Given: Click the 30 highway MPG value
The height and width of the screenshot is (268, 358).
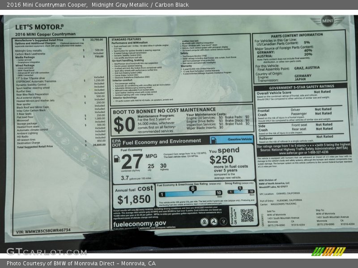Looking at the screenshot, I should tap(163, 166).
